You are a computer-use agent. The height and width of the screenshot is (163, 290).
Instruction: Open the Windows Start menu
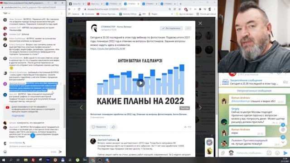(3, 160)
